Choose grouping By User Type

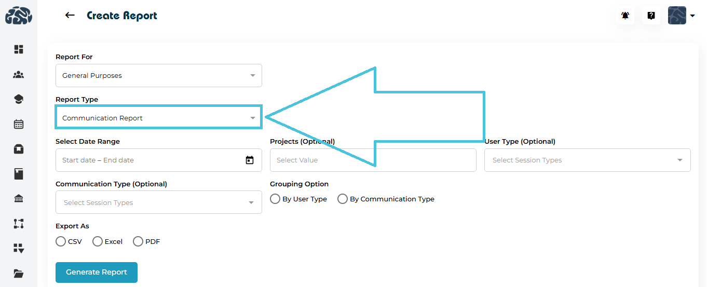point(275,199)
